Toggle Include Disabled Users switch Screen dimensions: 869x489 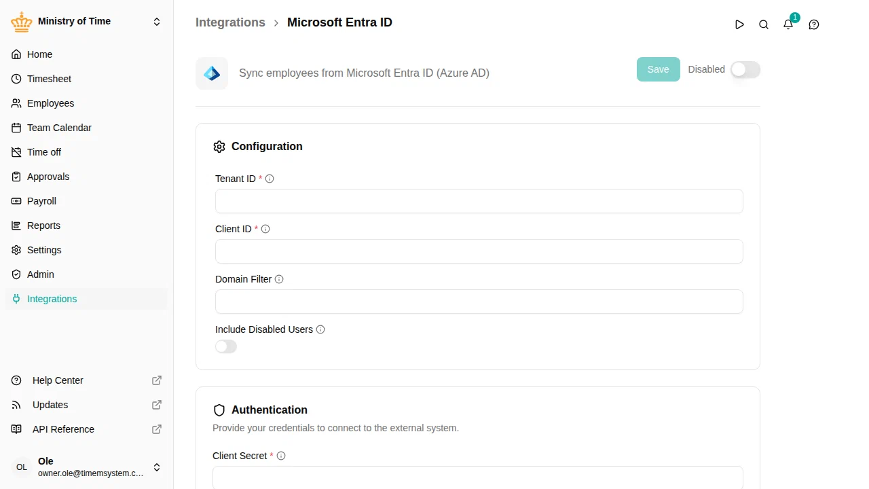tap(226, 346)
